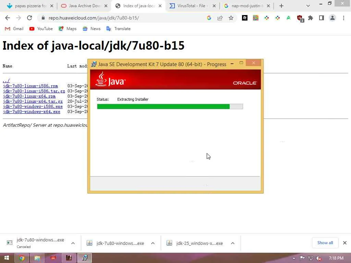Open the Java installer taskbar icon
The image size is (351, 263).
[85, 258]
